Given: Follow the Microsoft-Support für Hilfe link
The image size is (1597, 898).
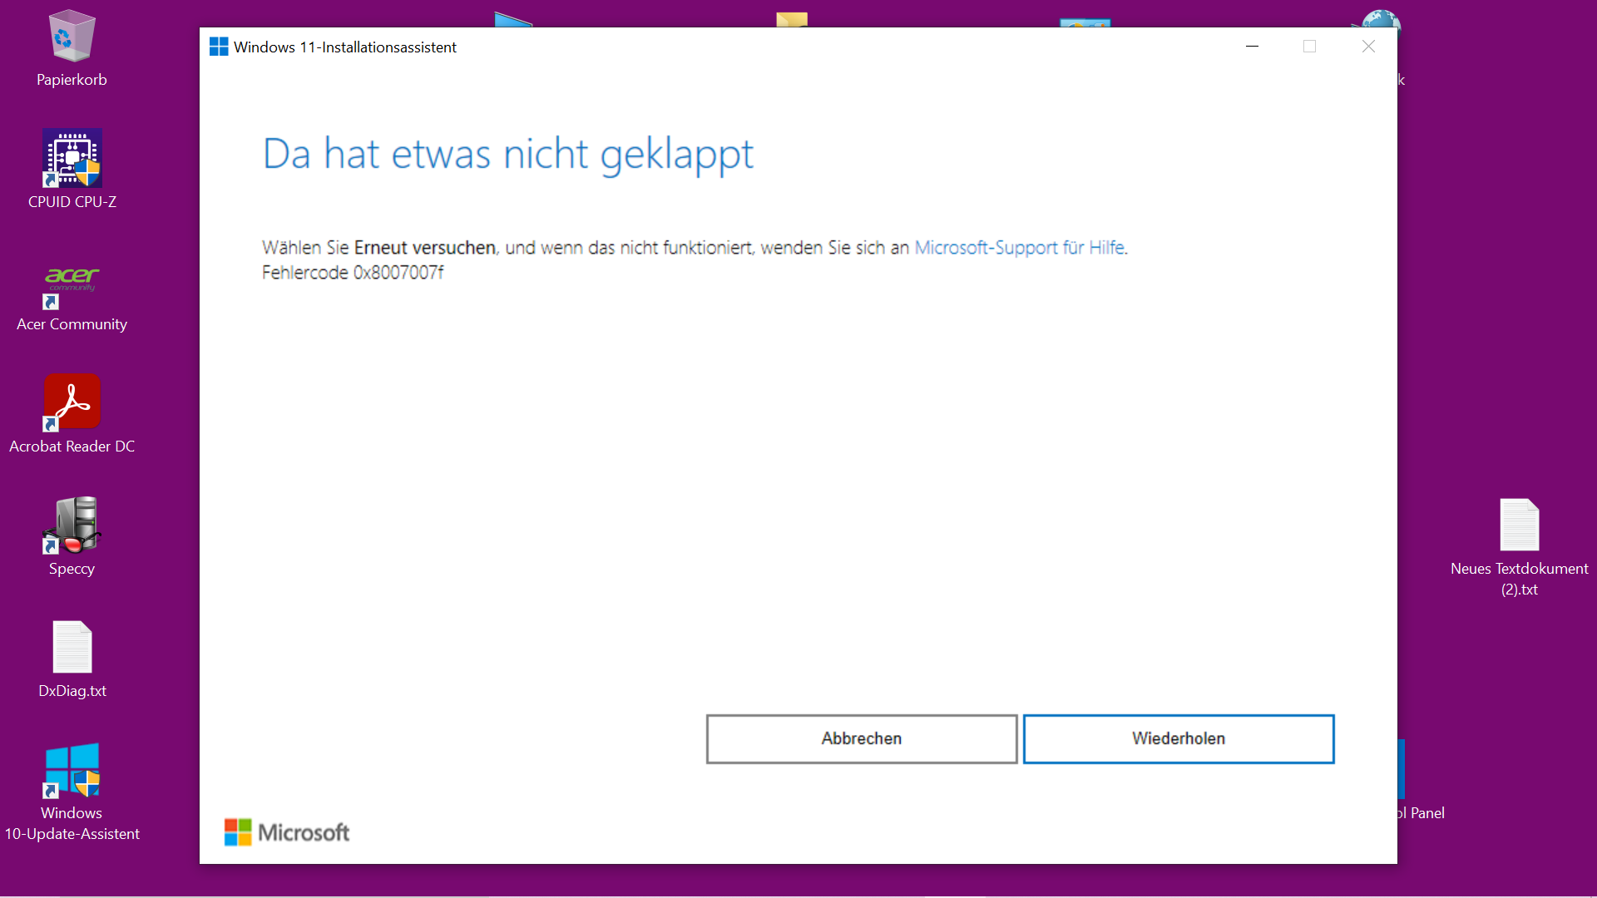Looking at the screenshot, I should 1020,247.
